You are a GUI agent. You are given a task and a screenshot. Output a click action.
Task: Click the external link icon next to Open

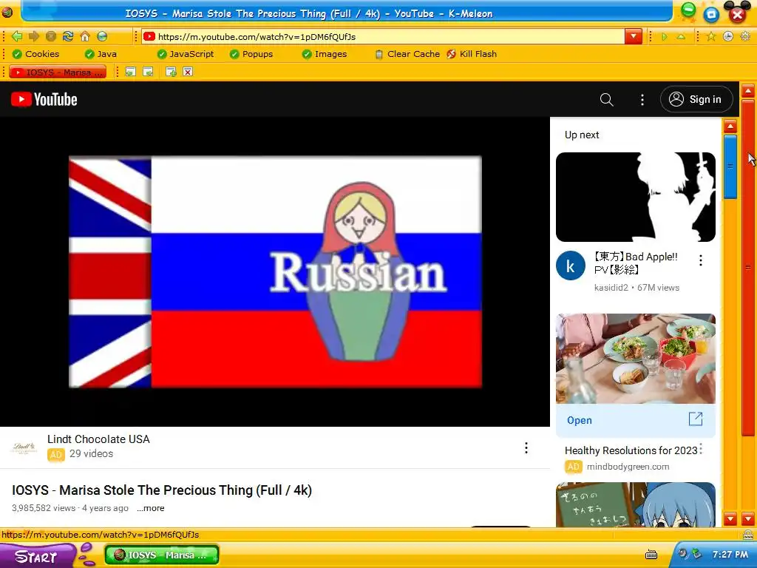(x=695, y=419)
